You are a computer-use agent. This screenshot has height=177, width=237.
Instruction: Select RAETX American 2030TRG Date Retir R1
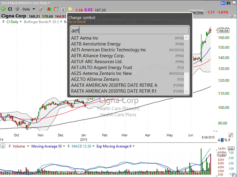click(x=128, y=91)
